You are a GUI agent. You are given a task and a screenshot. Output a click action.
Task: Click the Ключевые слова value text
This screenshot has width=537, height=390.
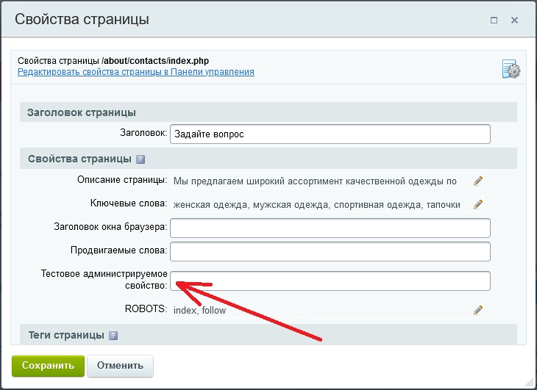click(316, 205)
